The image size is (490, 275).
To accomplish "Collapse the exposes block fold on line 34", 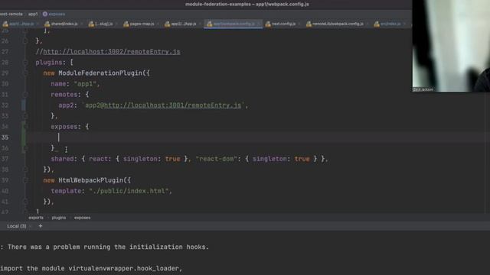I will [x=25, y=127].
